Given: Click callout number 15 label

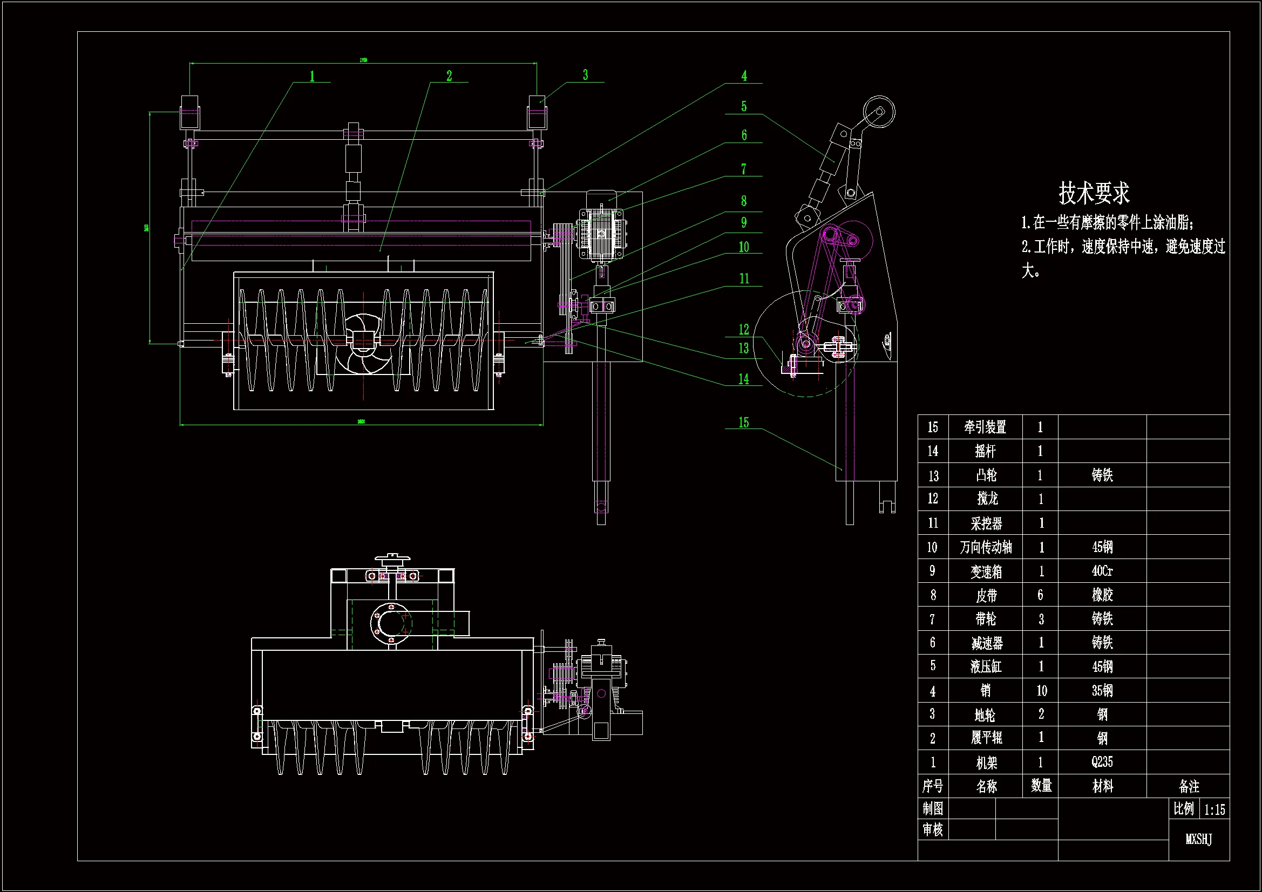Looking at the screenshot, I should (744, 423).
